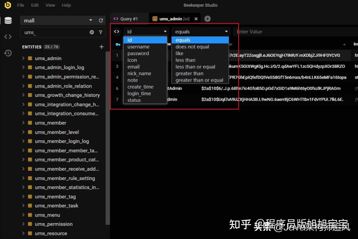This screenshot has height=239, width=358.
Task: Select the greater than operator
Action: click(x=200, y=73)
